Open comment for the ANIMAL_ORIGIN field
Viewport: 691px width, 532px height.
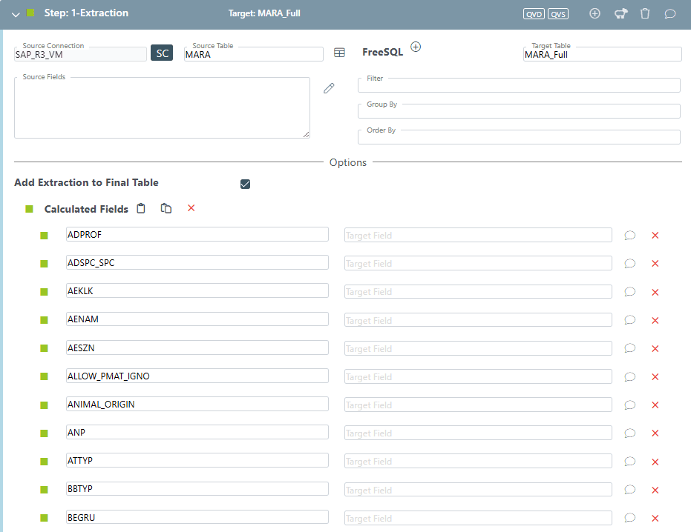click(x=629, y=405)
